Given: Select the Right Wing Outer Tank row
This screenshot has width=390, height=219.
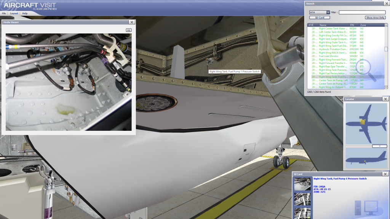Looking at the screenshot, I should pyautogui.click(x=346, y=43).
